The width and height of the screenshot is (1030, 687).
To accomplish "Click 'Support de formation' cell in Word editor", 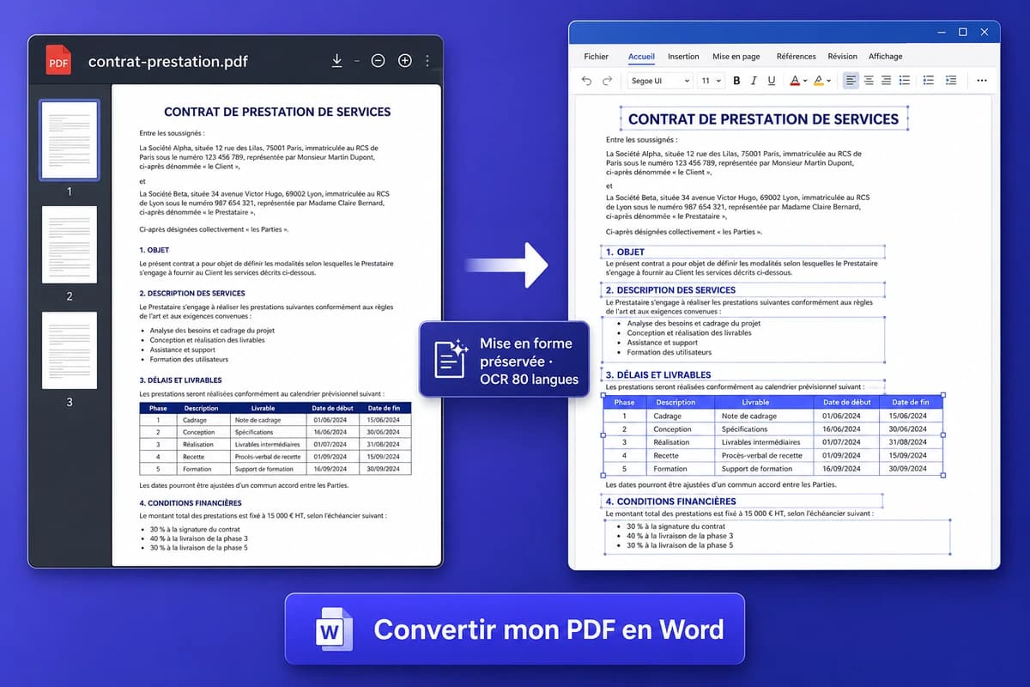I will click(x=757, y=469).
